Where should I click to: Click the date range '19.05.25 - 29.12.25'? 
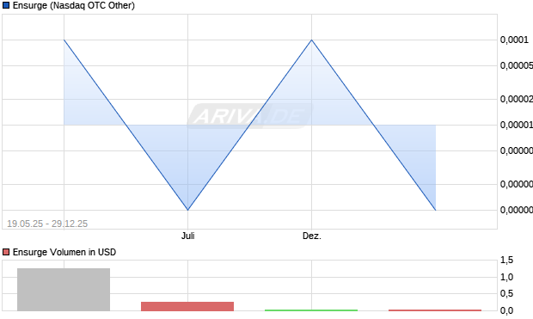[x=47, y=224]
